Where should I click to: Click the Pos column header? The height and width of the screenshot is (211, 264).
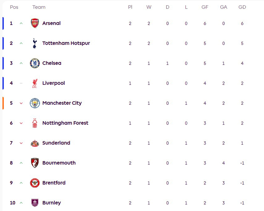tap(14, 7)
